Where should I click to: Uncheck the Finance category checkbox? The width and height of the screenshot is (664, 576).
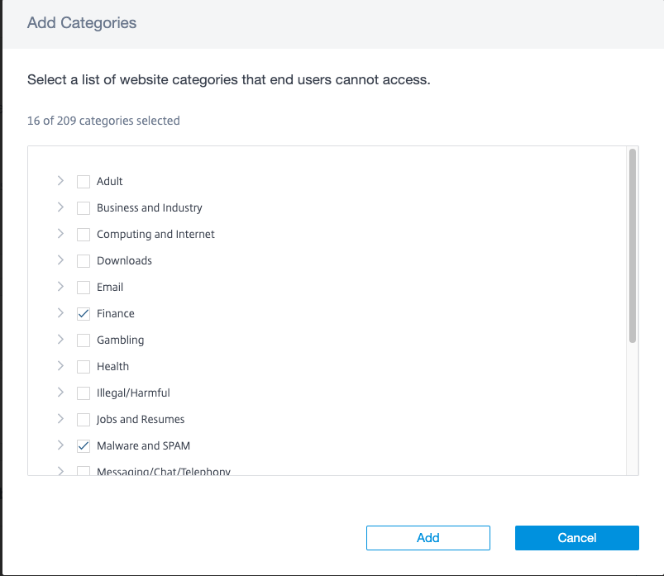[x=84, y=314]
